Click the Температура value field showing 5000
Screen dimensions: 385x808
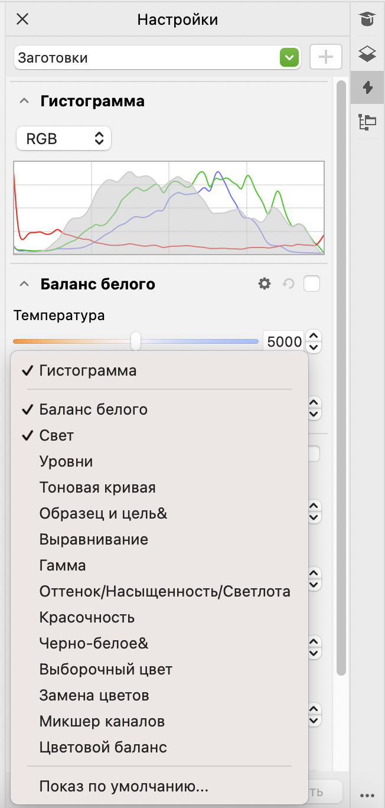284,341
